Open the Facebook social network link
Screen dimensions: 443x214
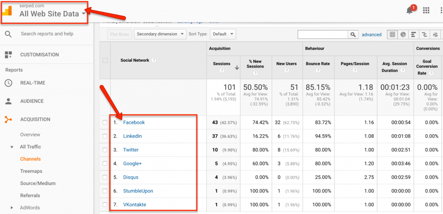click(x=134, y=123)
